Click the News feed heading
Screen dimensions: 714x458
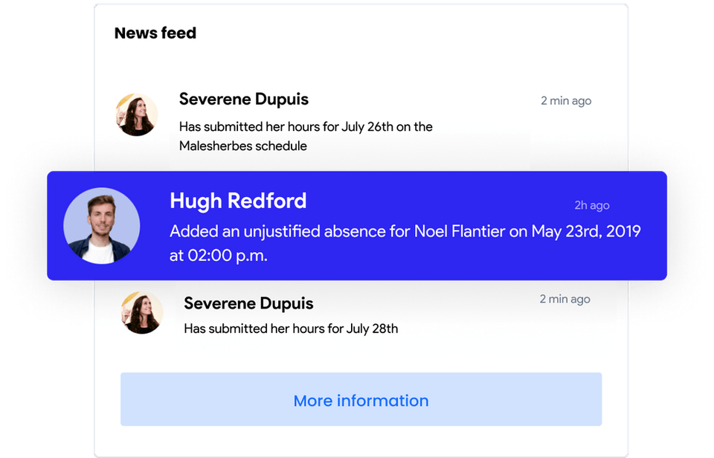click(155, 33)
